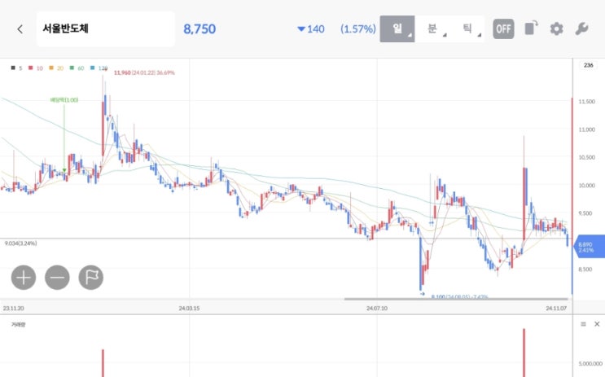Select the 틱 tick chart tab
605x377 pixels.
pos(467,29)
